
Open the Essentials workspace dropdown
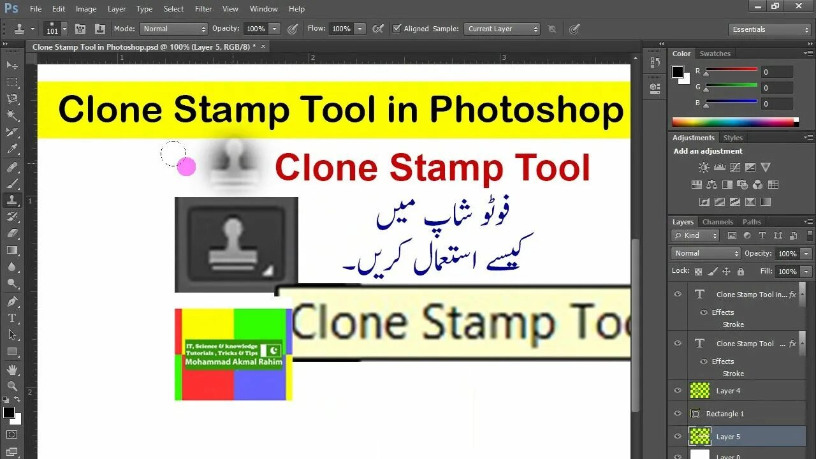(x=769, y=29)
